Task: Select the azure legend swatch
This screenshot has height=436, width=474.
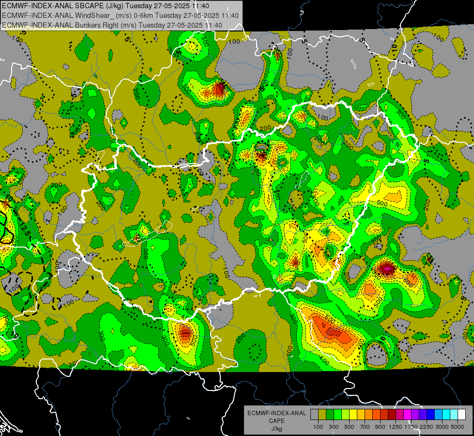Action: pyautogui.click(x=439, y=415)
